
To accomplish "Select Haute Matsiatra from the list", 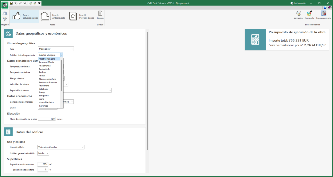I will (x=49, y=102).
